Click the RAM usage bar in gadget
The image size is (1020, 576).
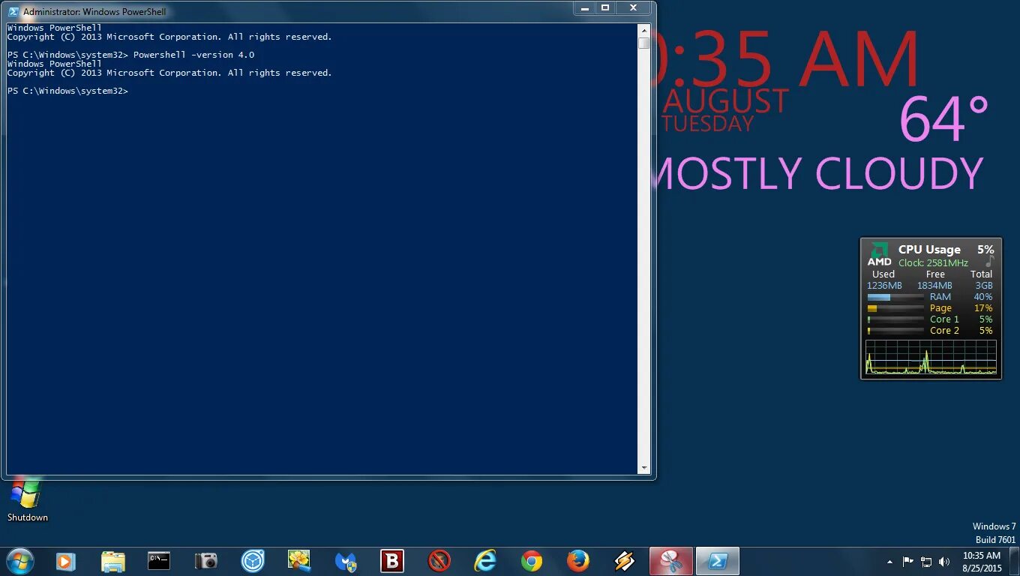(x=895, y=297)
